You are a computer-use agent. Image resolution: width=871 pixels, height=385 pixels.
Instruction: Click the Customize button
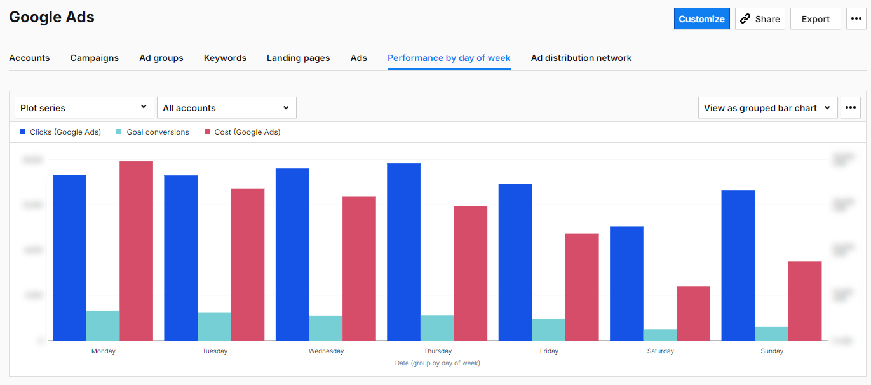701,18
